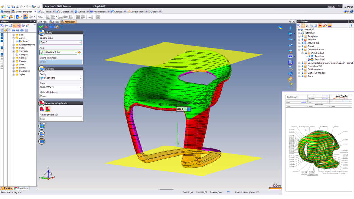Toggle the checkbox next to Zone 1

click(2, 41)
